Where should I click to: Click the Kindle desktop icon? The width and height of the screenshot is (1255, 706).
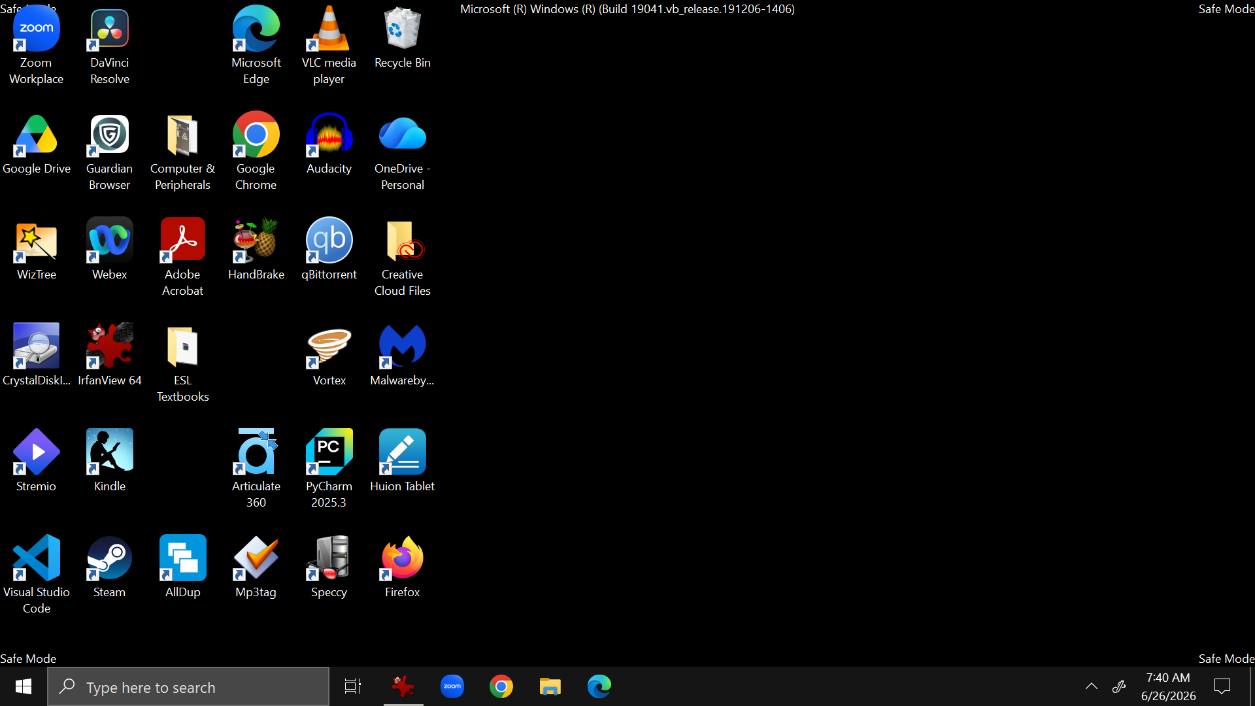(110, 462)
